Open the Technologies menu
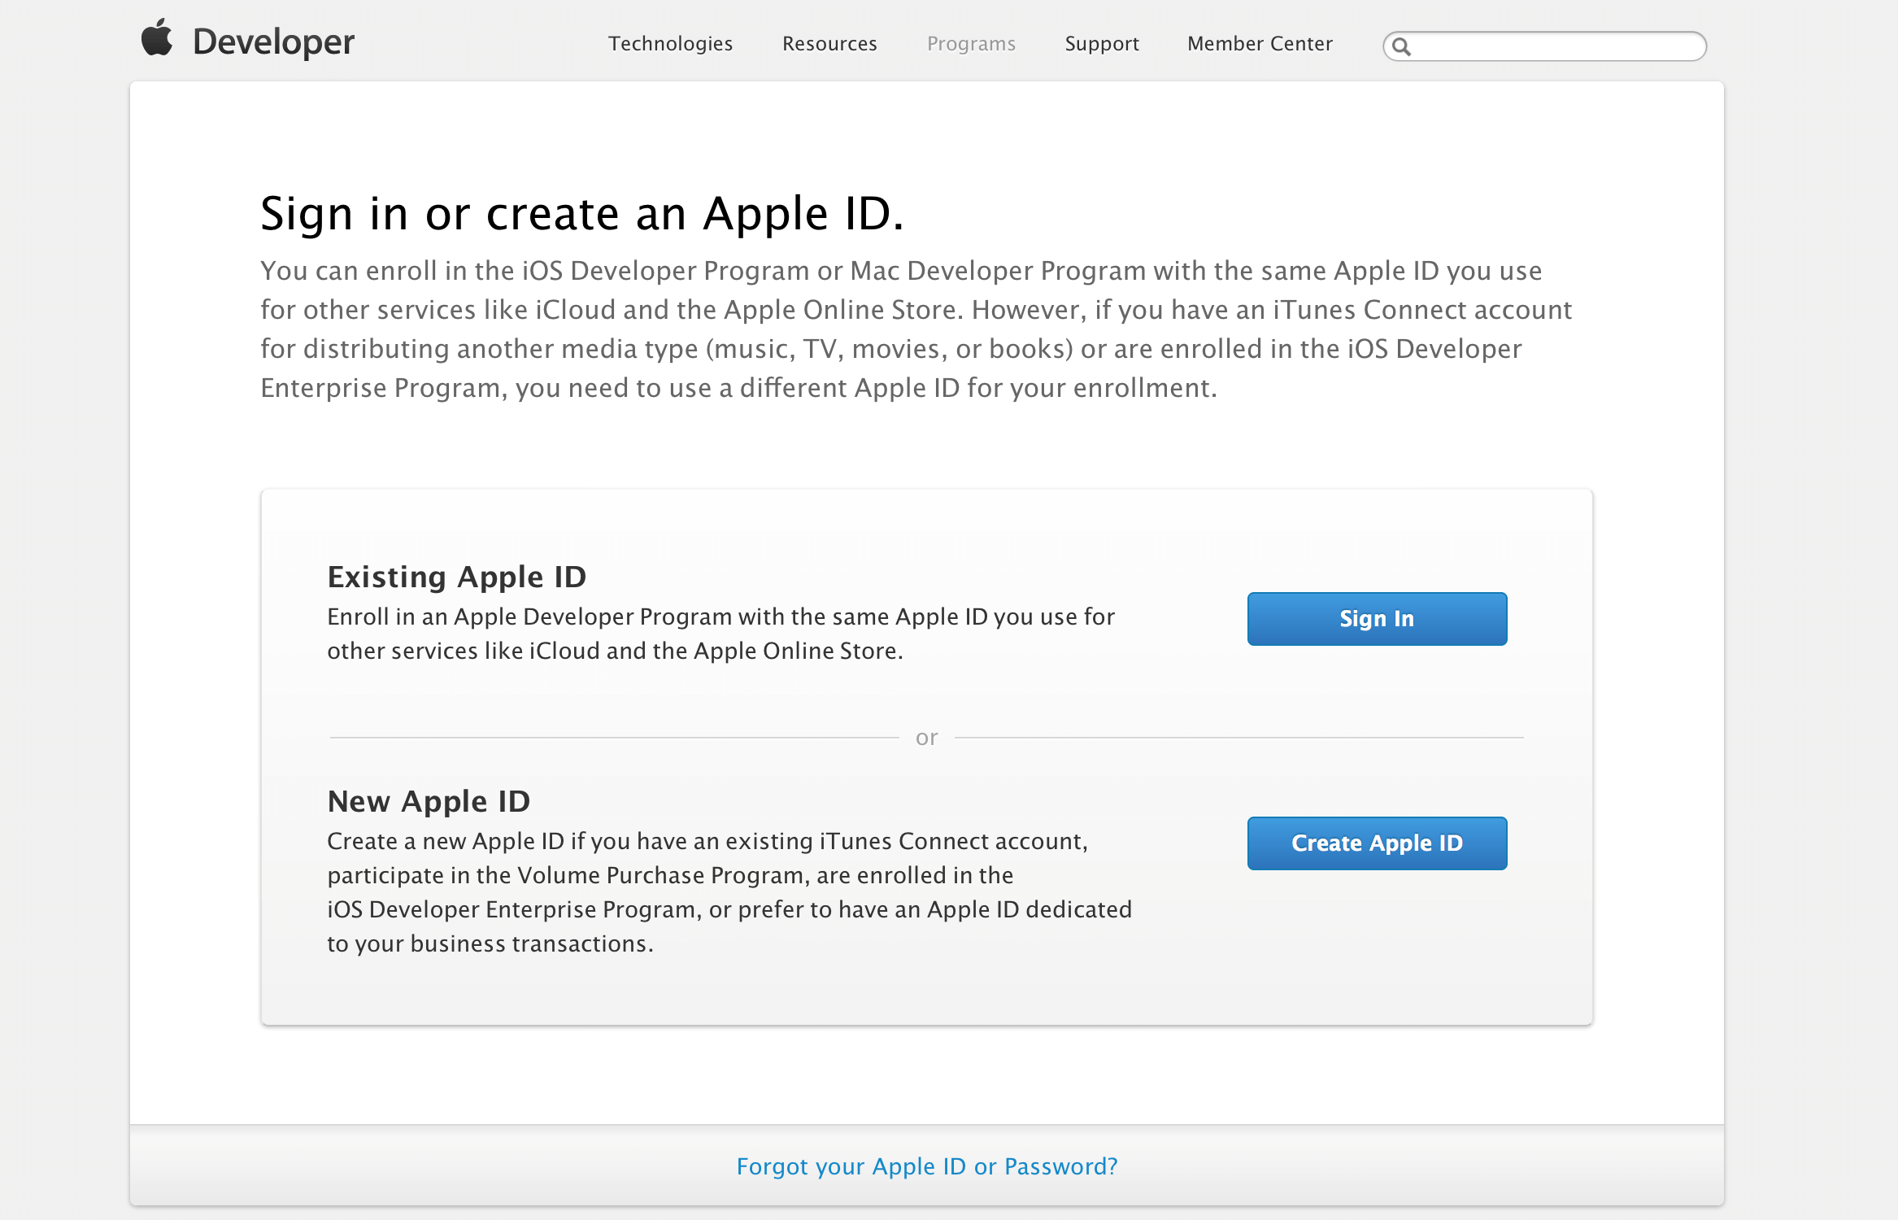 coord(670,43)
